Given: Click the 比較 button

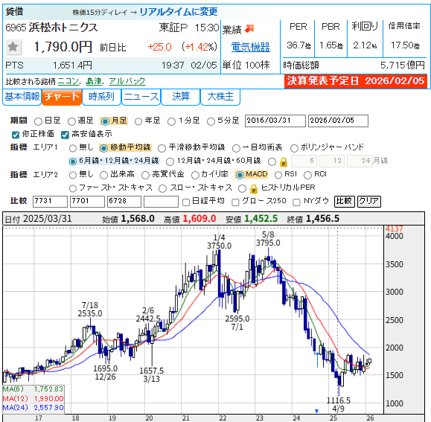Looking at the screenshot, I should pyautogui.click(x=345, y=202).
